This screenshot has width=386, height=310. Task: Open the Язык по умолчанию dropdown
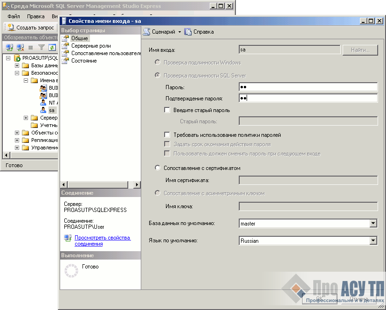pyautogui.click(x=373, y=241)
